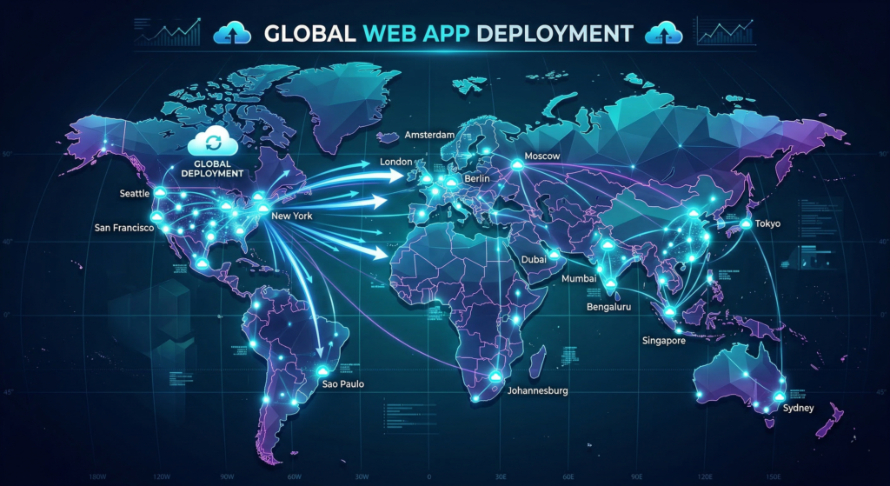The height and width of the screenshot is (486, 890).
Task: Click the Seattle cloud node
Action: pyautogui.click(x=160, y=193)
